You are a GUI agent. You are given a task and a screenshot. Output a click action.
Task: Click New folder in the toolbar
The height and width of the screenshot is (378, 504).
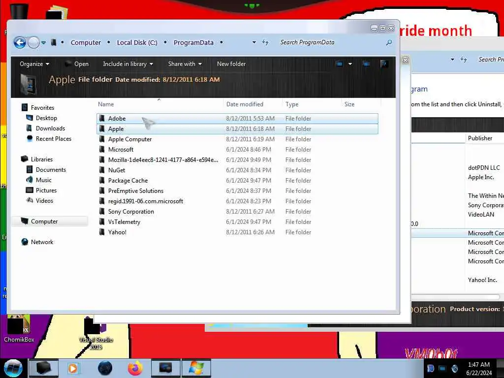[231, 64]
